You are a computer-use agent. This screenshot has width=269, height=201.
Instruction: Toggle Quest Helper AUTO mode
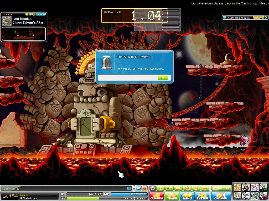coord(257,18)
